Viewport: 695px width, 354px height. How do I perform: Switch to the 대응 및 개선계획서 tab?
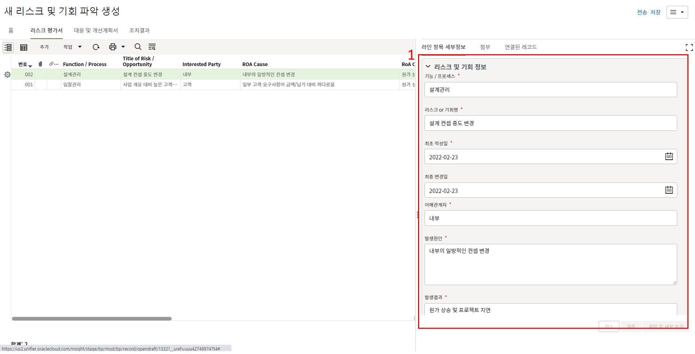point(96,30)
